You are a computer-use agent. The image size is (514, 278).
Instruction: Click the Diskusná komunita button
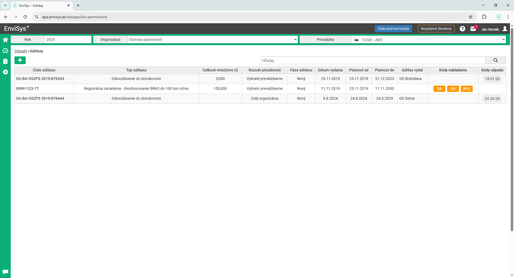pyautogui.click(x=393, y=29)
